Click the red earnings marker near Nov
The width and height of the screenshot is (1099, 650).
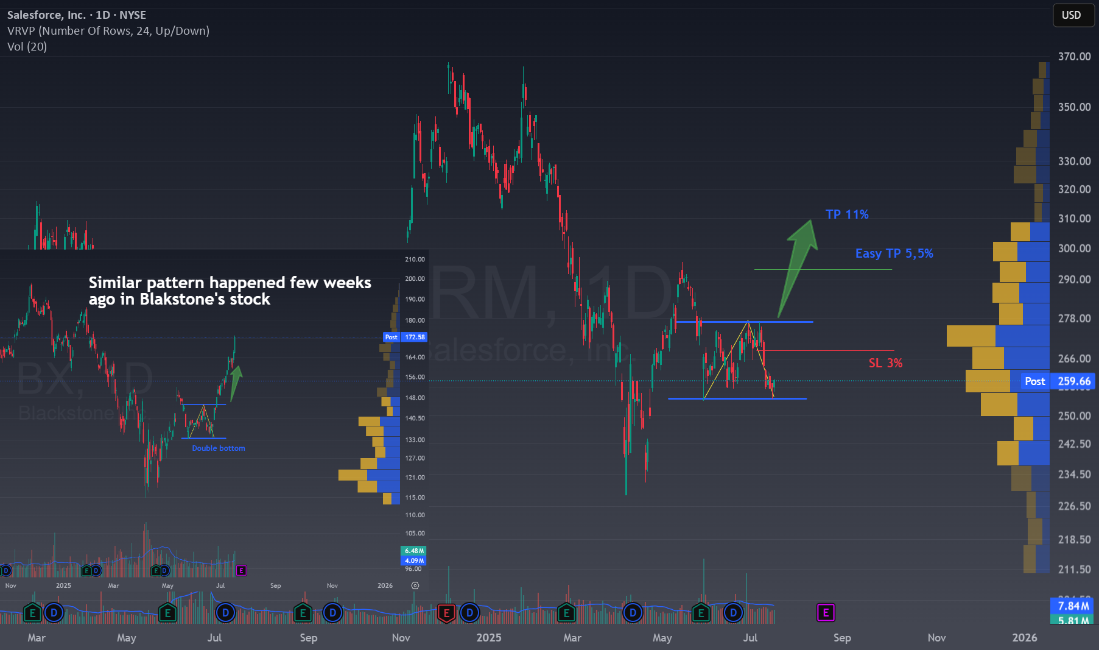446,613
